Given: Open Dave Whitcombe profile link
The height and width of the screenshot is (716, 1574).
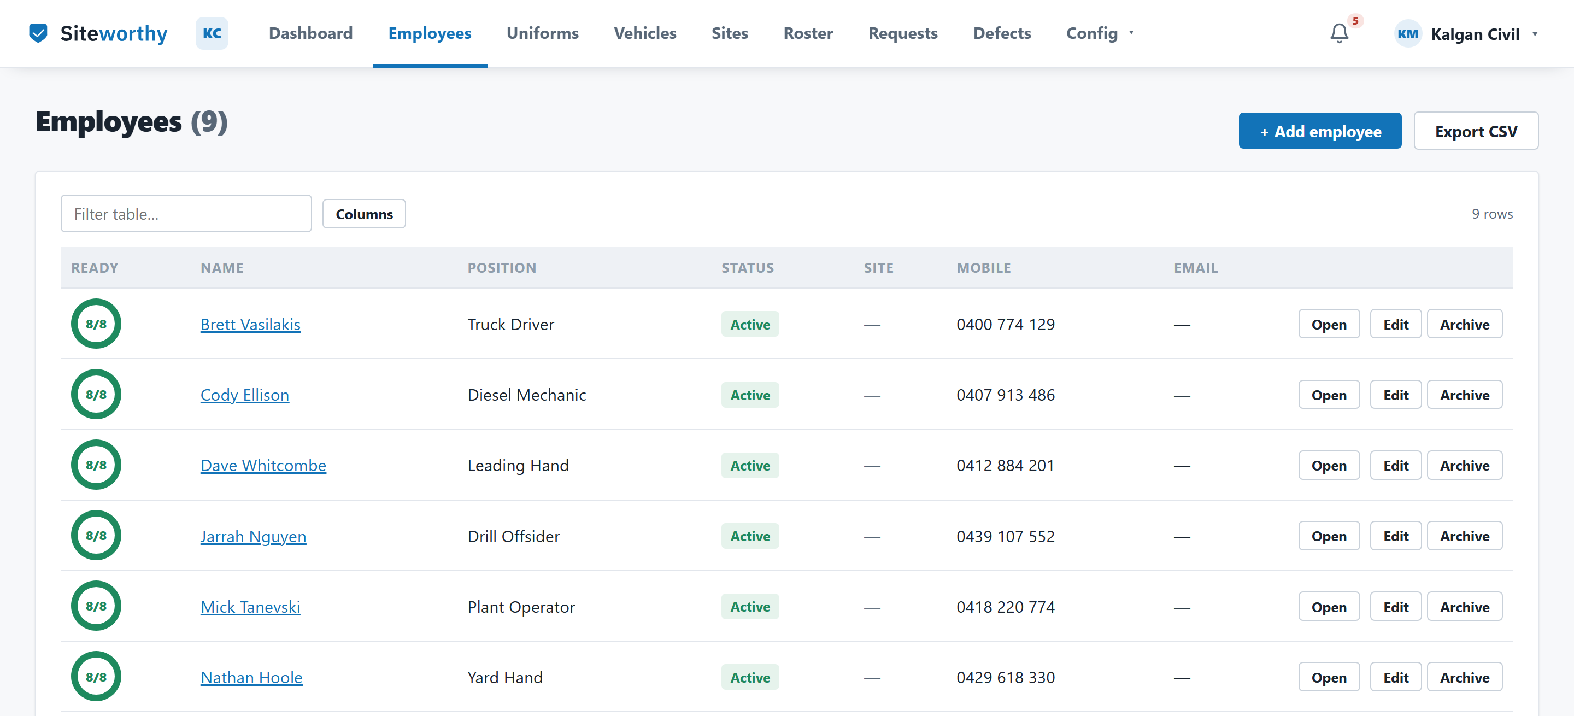Looking at the screenshot, I should click(263, 466).
